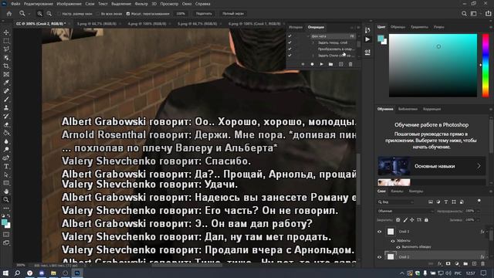The image size is (494, 278).
Task: Select the Lasso tool
Action: (x=6, y=49)
